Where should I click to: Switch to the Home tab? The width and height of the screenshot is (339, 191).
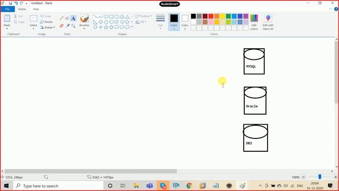22,9
